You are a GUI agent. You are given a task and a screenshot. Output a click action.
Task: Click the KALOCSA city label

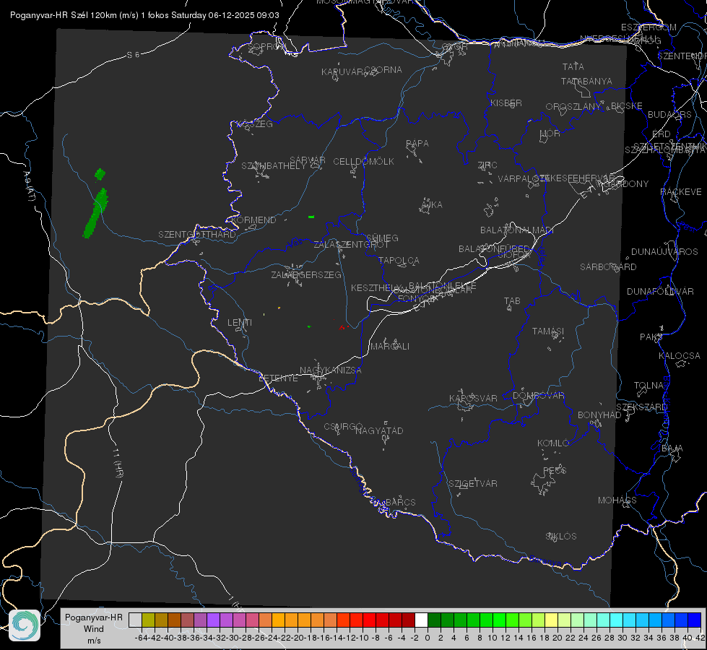tap(680, 356)
